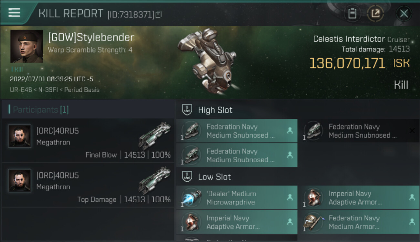Click the Period Basis location link

pos(82,90)
